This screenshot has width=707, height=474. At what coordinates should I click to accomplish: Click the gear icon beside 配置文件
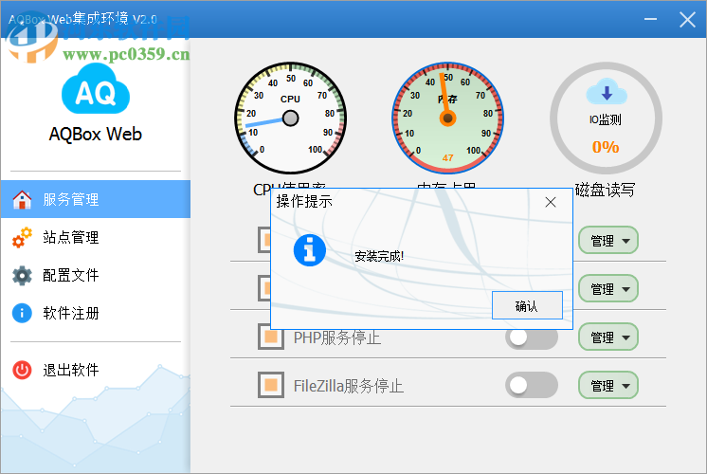[x=22, y=275]
